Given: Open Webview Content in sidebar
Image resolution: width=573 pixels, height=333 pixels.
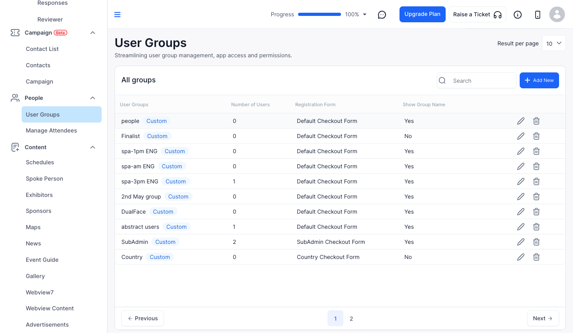Looking at the screenshot, I should point(50,308).
